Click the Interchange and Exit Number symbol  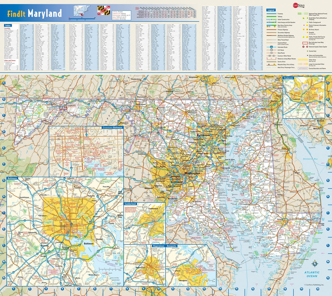click(271, 22)
